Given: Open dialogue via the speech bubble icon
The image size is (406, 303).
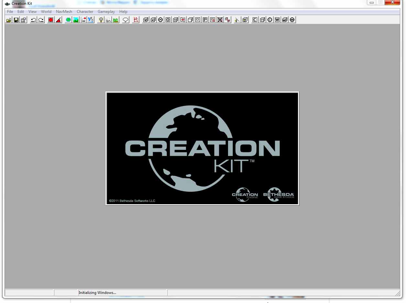Looking at the screenshot, I should coord(126,20).
